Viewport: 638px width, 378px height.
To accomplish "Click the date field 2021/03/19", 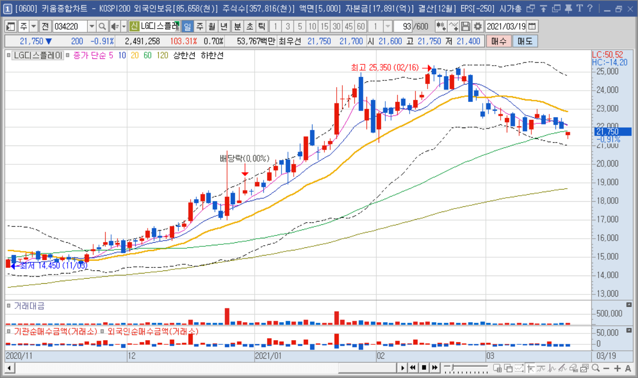I will pos(506,26).
